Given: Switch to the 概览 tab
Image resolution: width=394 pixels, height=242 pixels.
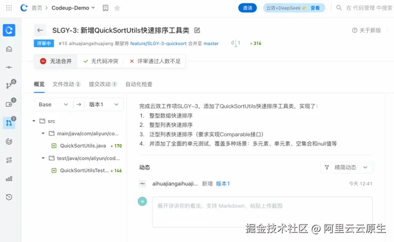Looking at the screenshot, I should click(x=39, y=84).
